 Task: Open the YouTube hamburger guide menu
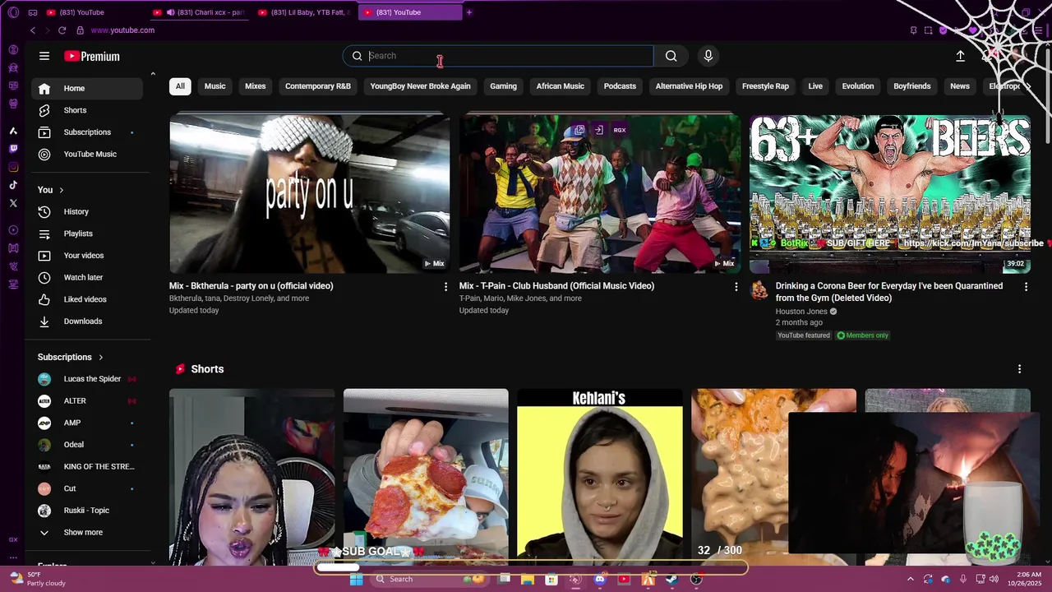tap(44, 56)
